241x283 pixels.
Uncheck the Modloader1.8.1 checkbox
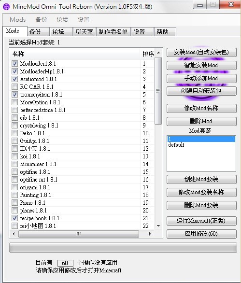pos(14,63)
